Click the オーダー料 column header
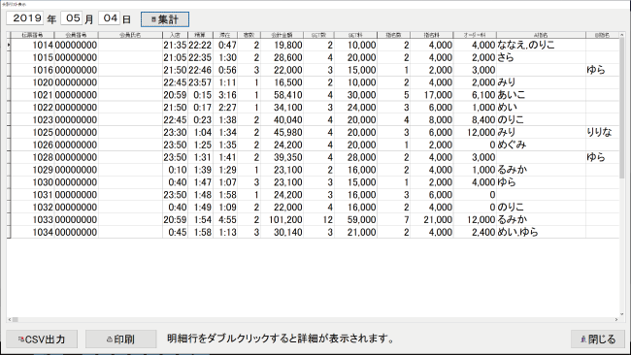 pyautogui.click(x=475, y=35)
